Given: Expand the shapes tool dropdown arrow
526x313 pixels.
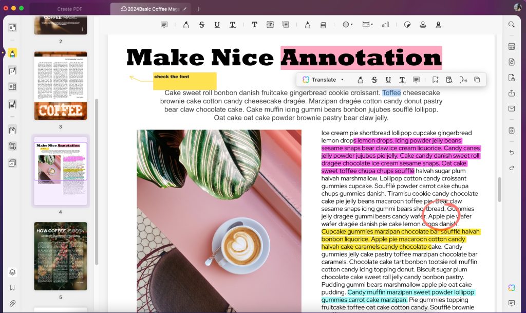Looking at the screenshot, I should pyautogui.click(x=352, y=25).
